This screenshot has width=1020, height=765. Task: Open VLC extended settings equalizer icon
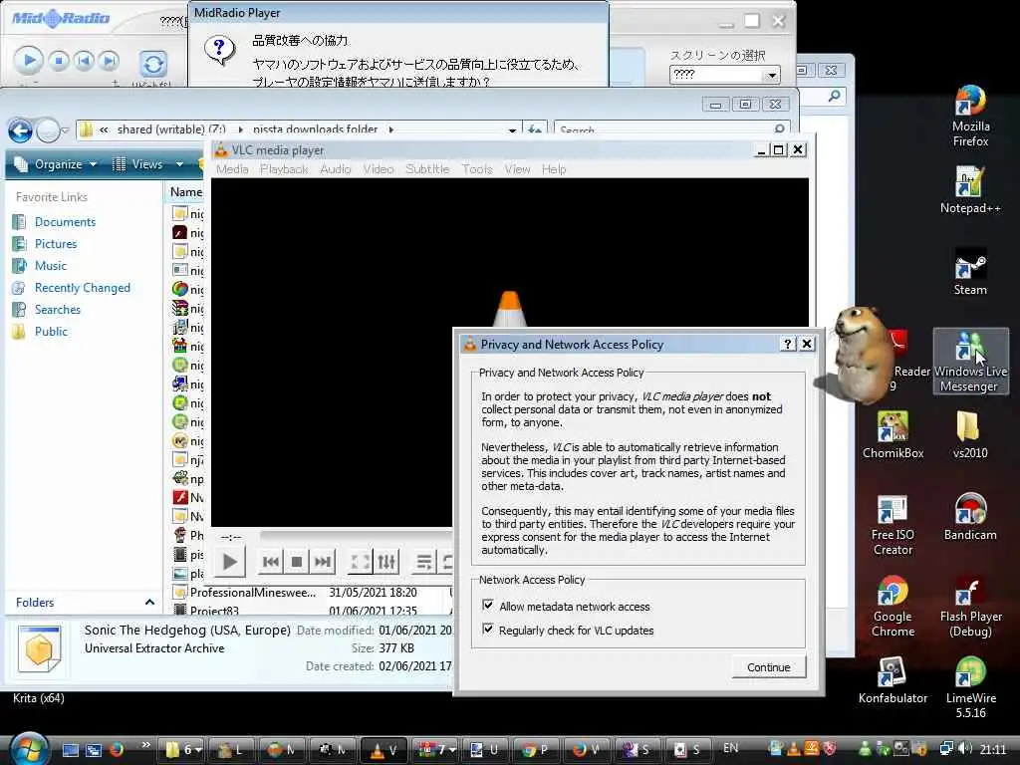pos(386,562)
